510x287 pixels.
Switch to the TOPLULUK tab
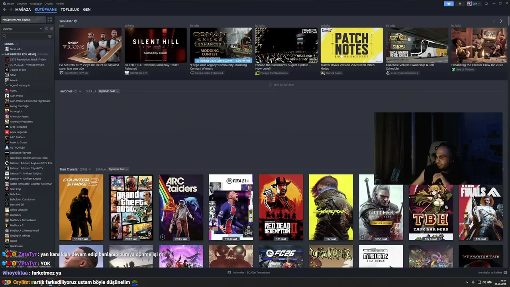click(70, 10)
